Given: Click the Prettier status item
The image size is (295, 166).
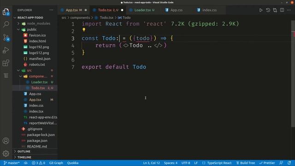Looking at the screenshot, I should (267, 163).
